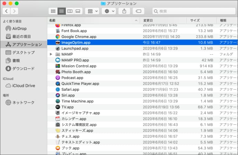The image size is (238, 155).
Task: Open the item grouping dropdown
Action: 92,11
